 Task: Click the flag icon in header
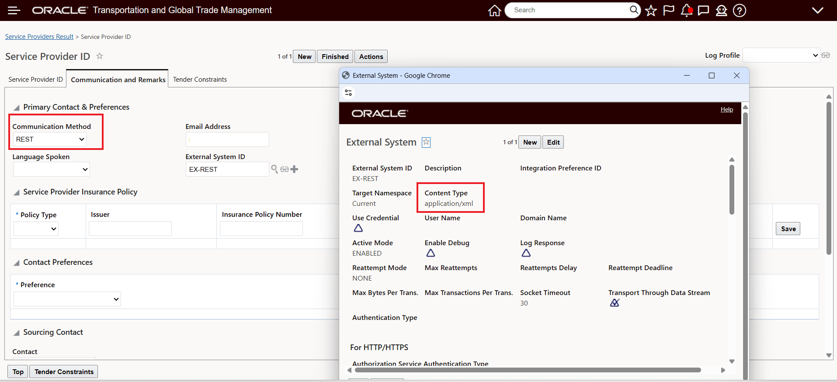[x=668, y=10]
